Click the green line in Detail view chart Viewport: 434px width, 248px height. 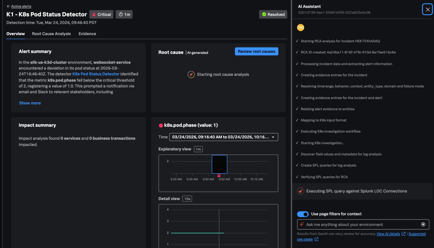coord(197,233)
